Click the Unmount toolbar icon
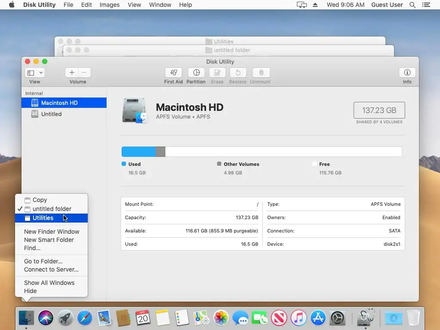 point(261,73)
